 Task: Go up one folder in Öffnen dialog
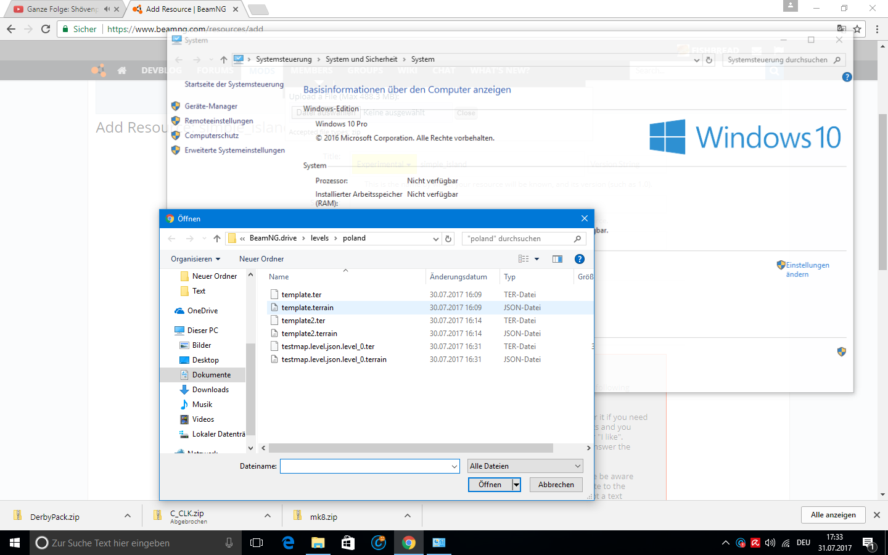pos(217,239)
